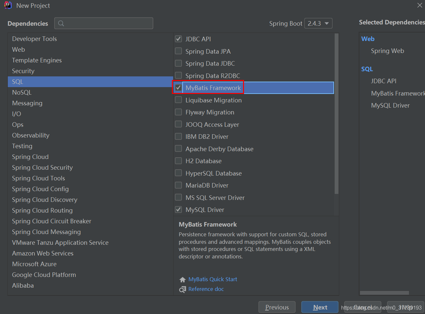Screen dimensions: 425x314
Task: Click the reference doc icon
Action: click(x=182, y=289)
